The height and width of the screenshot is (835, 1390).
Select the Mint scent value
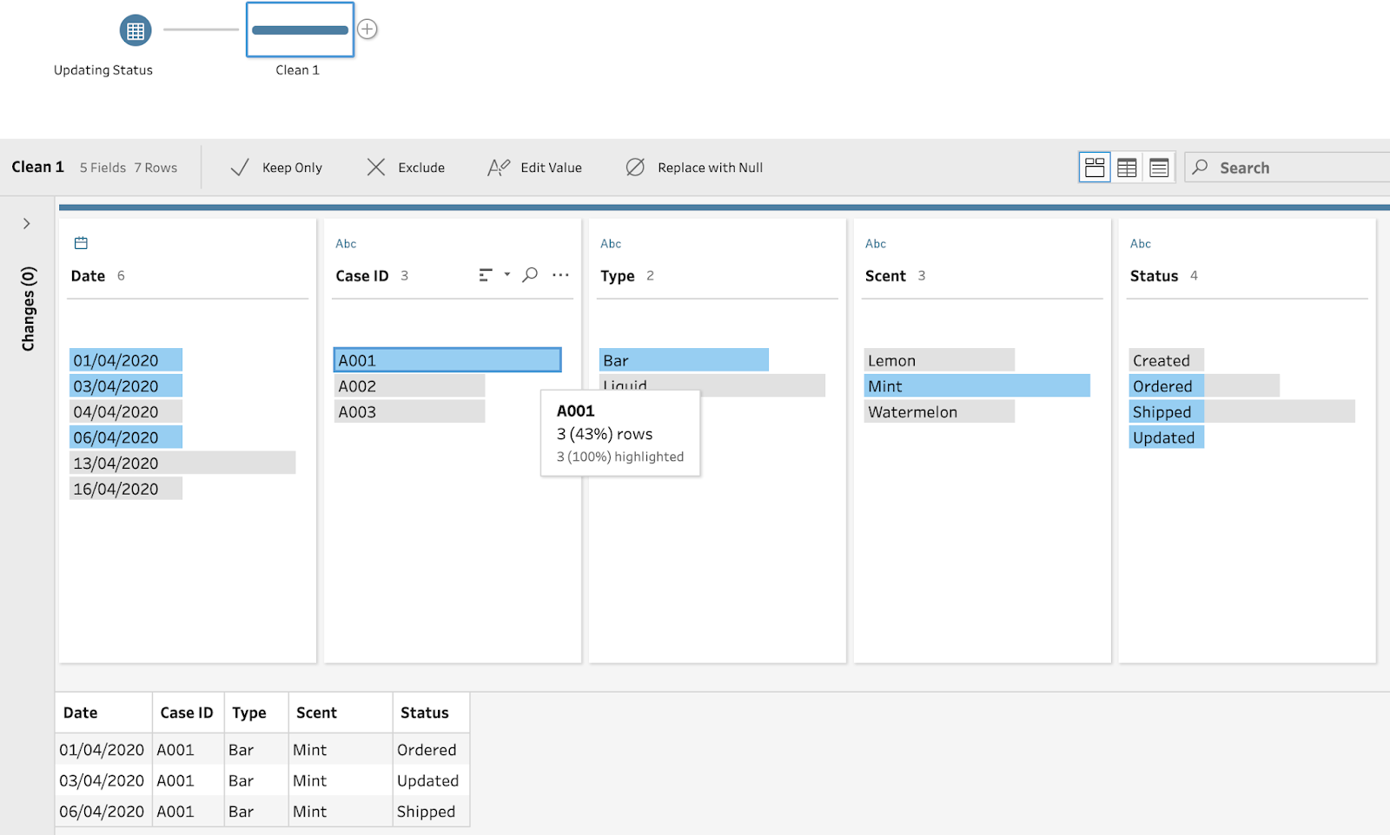point(977,386)
